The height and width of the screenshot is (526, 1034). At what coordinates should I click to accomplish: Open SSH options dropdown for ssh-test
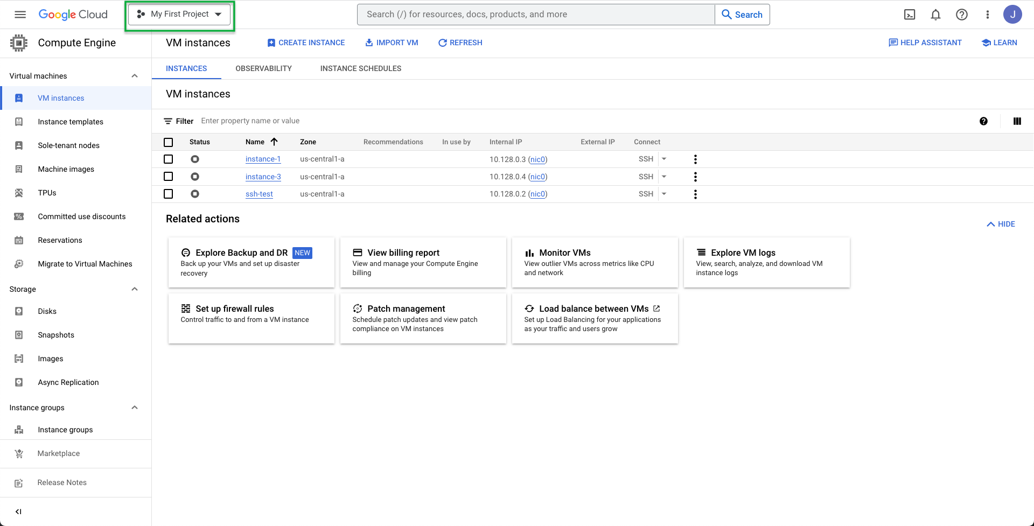point(664,194)
